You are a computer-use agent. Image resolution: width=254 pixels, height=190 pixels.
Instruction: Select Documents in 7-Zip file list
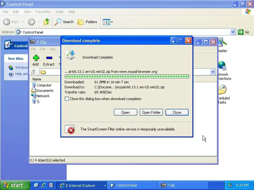[x=43, y=91]
